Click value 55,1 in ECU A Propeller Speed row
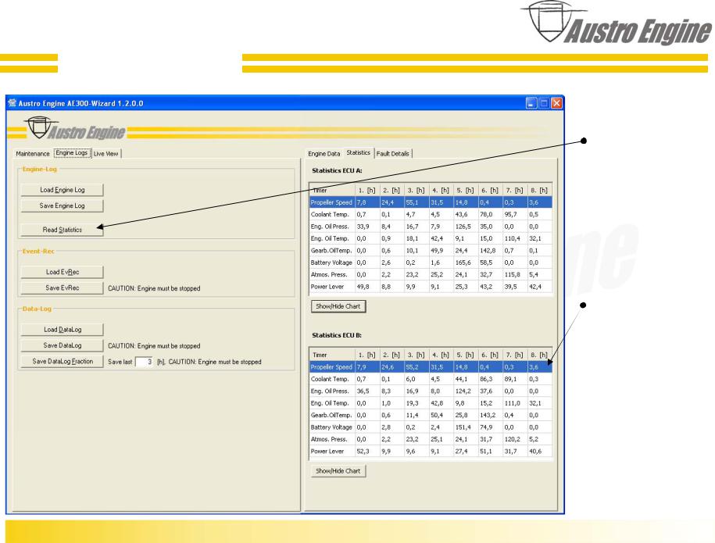Image resolution: width=715 pixels, height=543 pixels. 412,202
